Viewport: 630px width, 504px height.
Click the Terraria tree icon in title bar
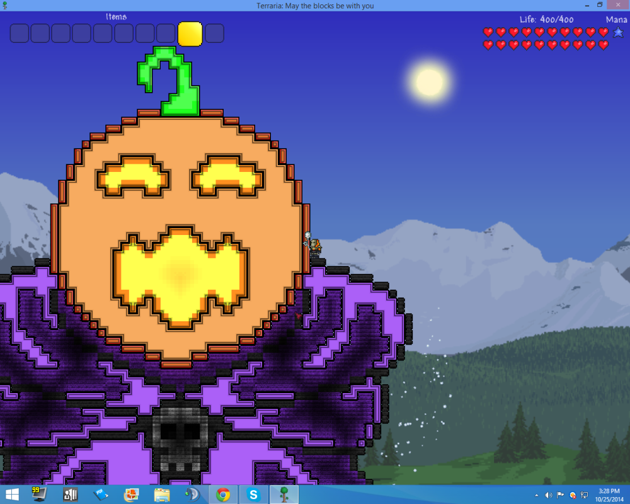[x=5, y=5]
